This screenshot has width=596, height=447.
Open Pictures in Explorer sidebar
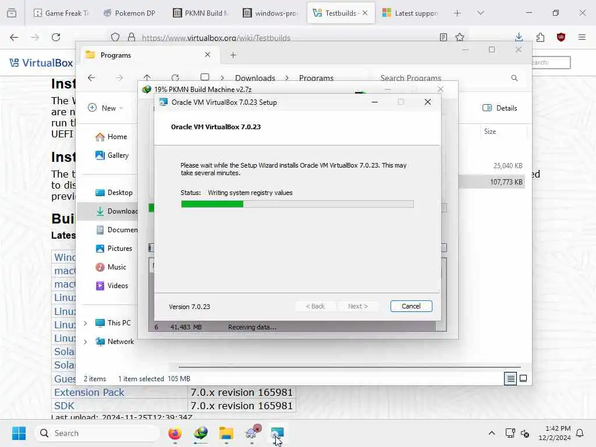point(114,248)
